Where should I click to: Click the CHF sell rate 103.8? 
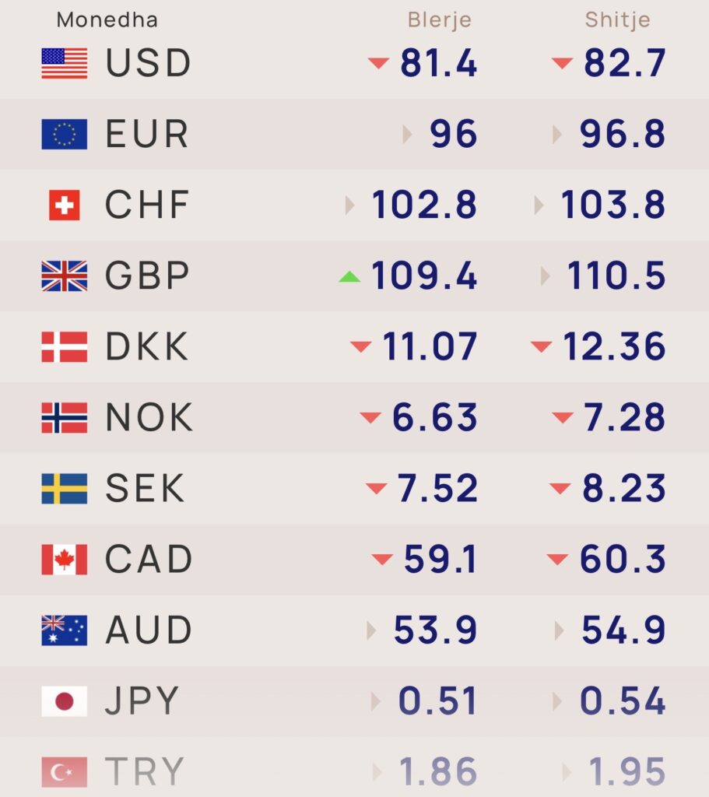pyautogui.click(x=613, y=205)
